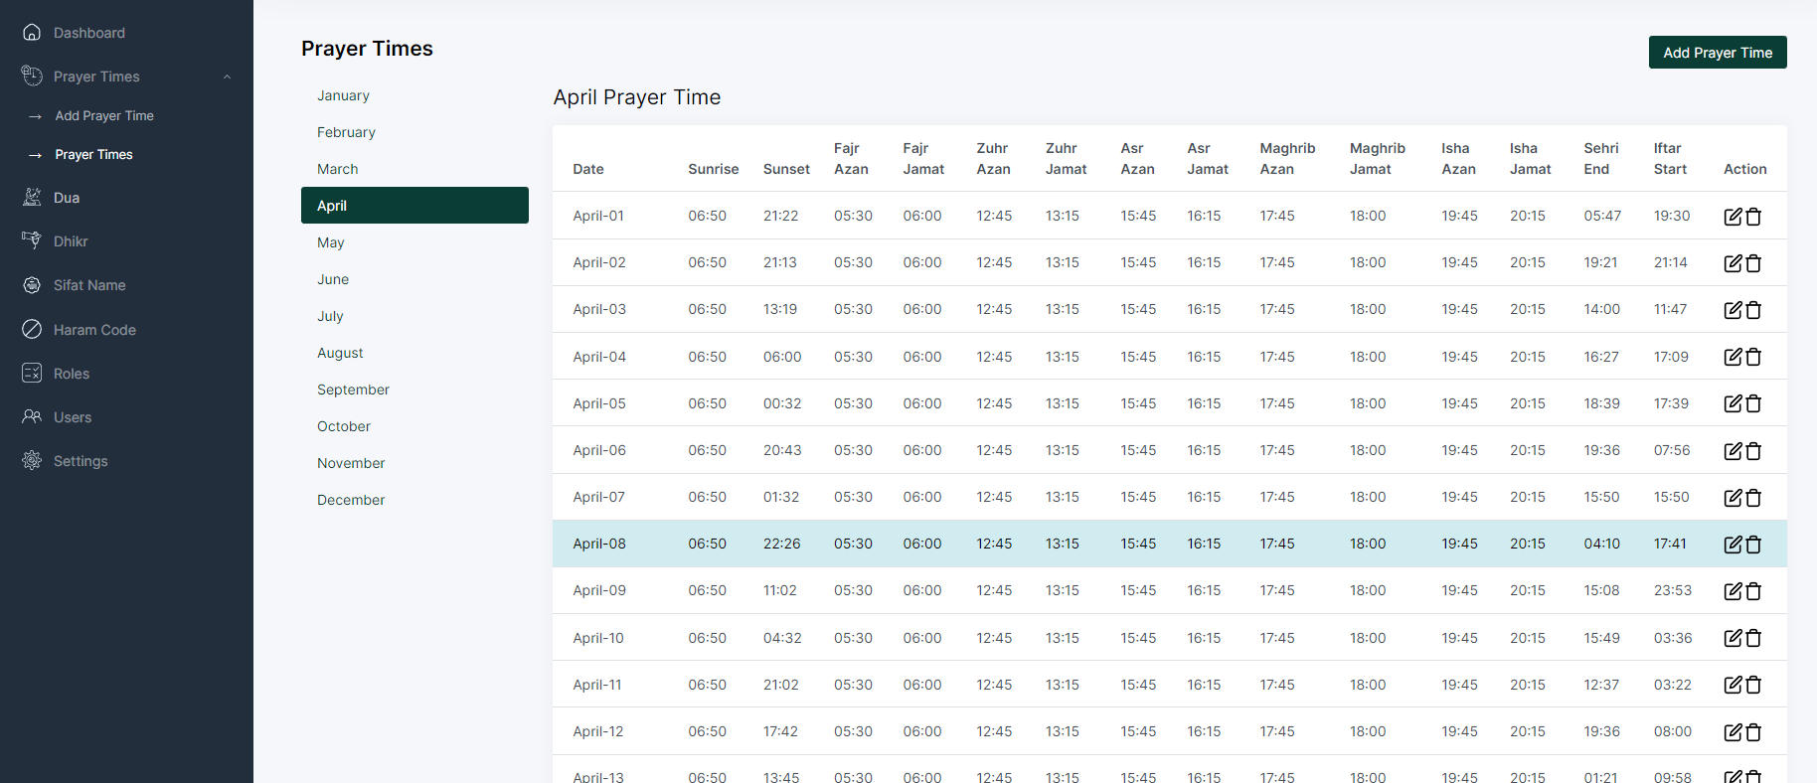This screenshot has width=1817, height=783.
Task: Select the September month tab
Action: (x=414, y=390)
